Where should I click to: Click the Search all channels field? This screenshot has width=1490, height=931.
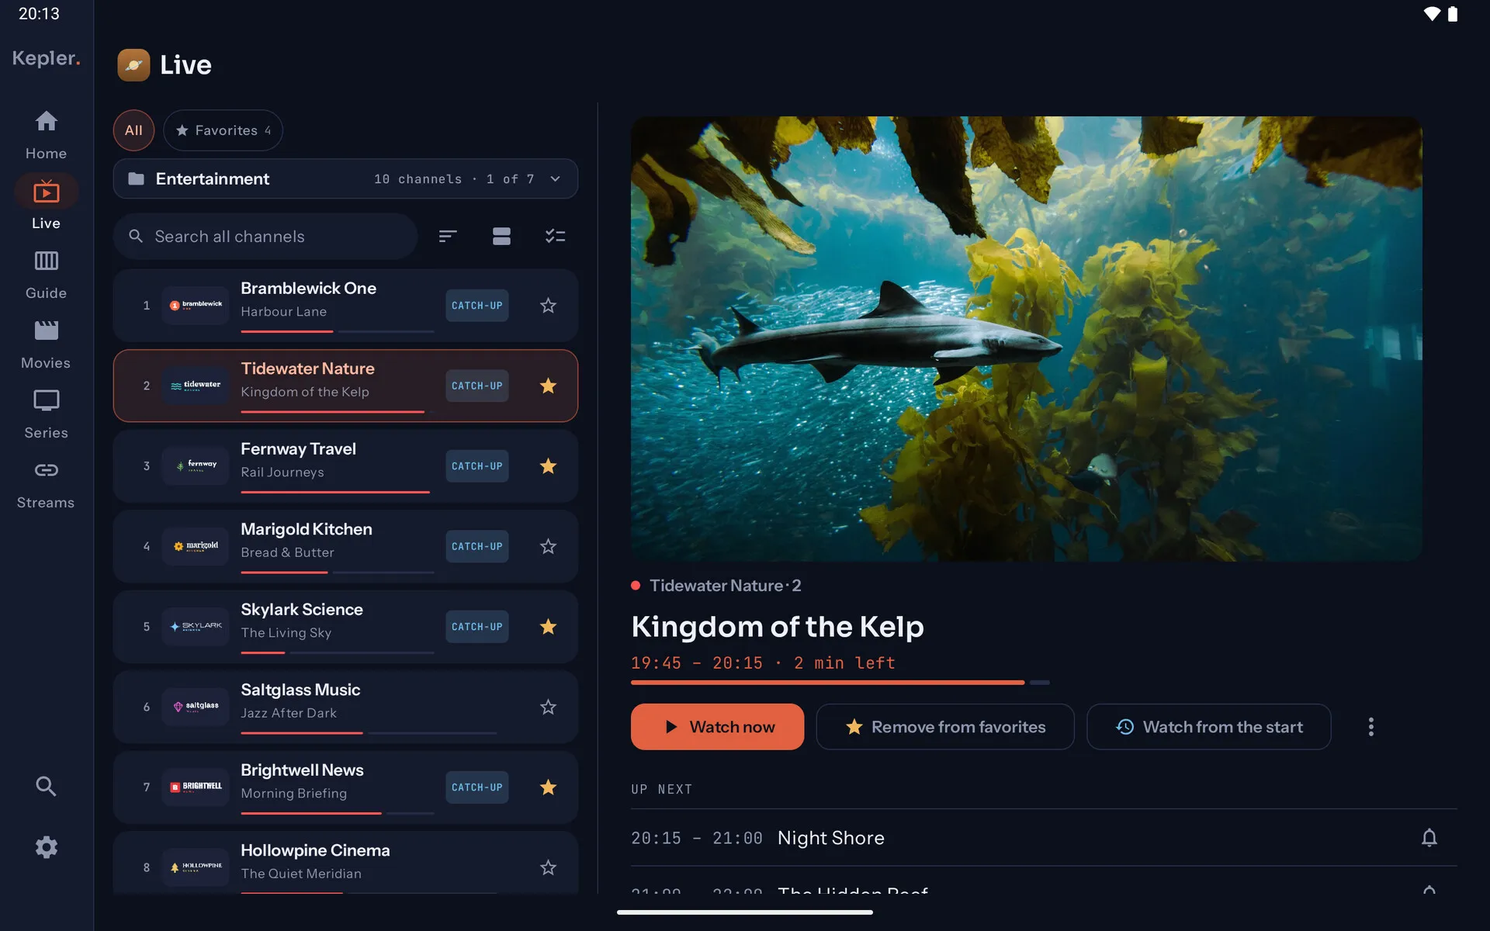[265, 236]
